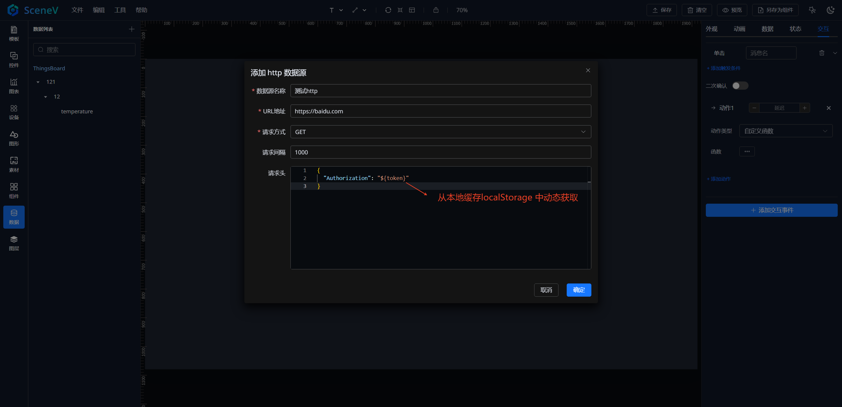Delete the 单击 event with trash icon
The width and height of the screenshot is (842, 407).
pyautogui.click(x=822, y=53)
